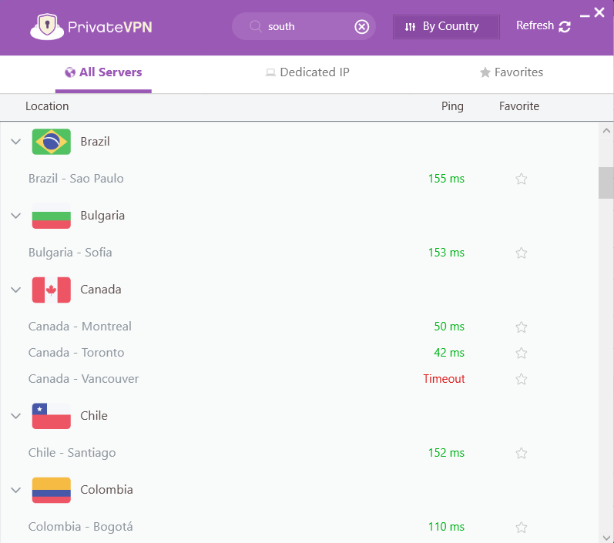The image size is (614, 543).
Task: Click the globe icon on All Servers
Action: coord(70,72)
